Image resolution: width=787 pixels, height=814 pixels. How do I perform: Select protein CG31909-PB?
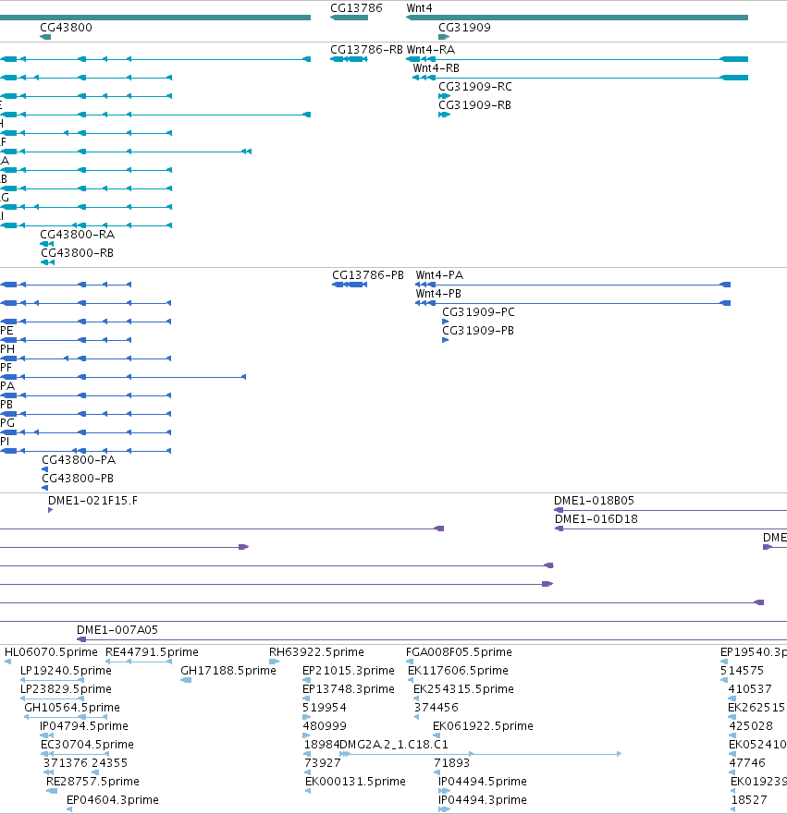point(478,331)
